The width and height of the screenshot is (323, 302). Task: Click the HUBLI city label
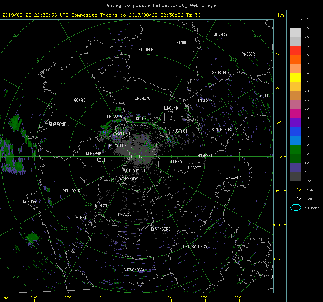coord(100,160)
